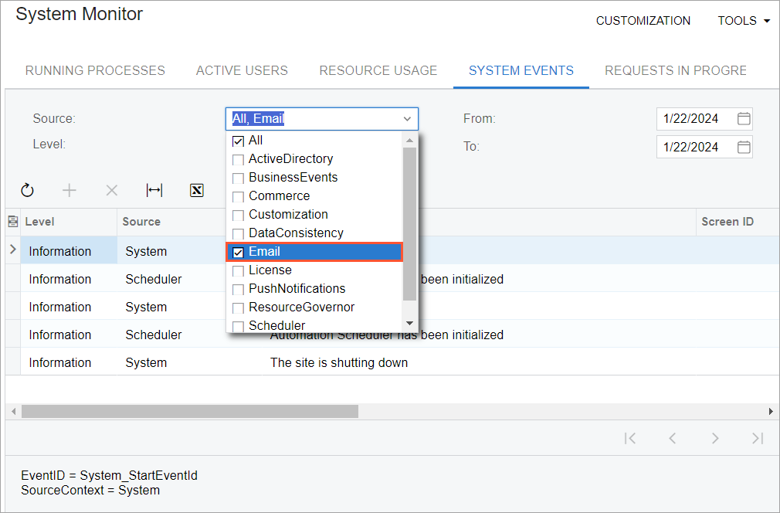Expand the first Information System row arrow
This screenshot has height=513, width=780.
tap(13, 250)
